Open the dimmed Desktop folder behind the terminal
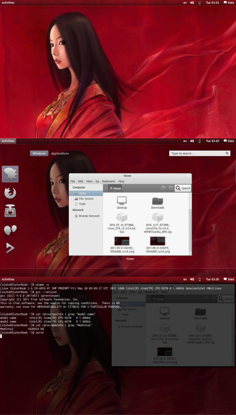The width and height of the screenshot is (236, 415). [x=165, y=313]
